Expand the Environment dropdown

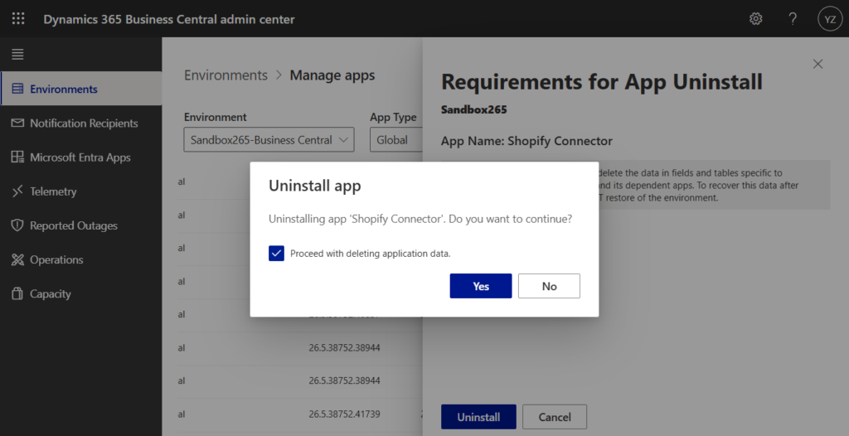[x=269, y=140]
